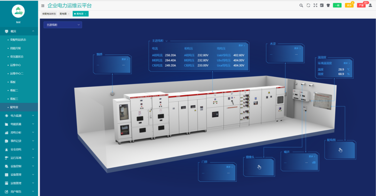This screenshot has width=376, height=196.
Task: Click the 温度 value 28.9
Action: (x=341, y=70)
